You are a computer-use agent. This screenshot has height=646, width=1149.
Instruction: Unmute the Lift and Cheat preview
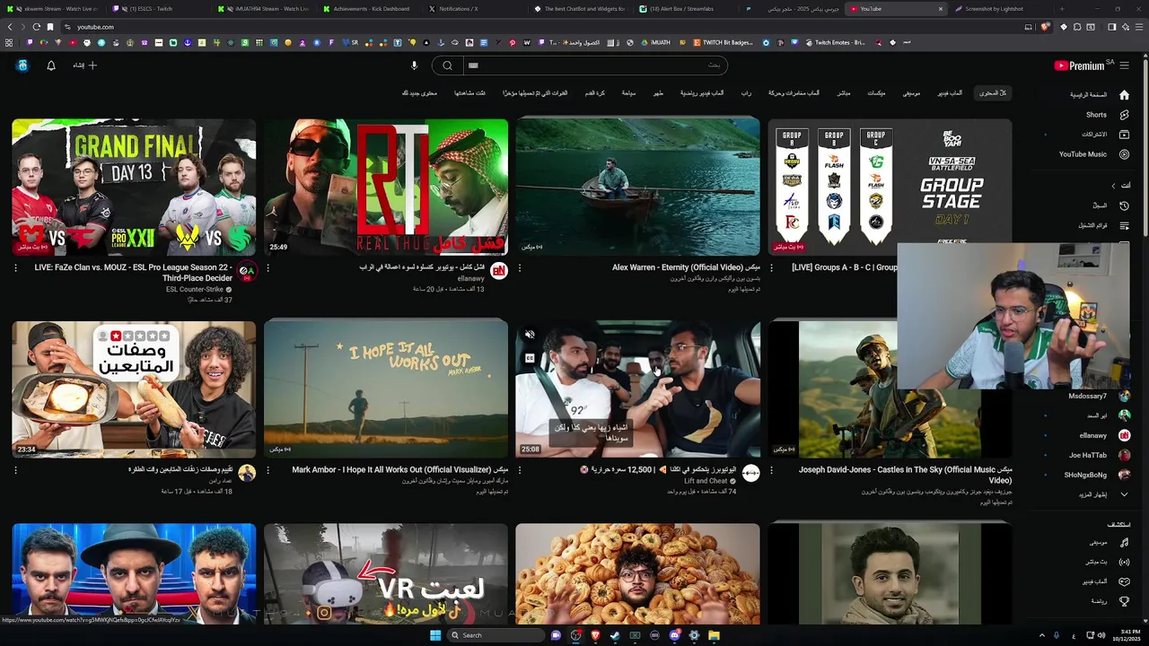(x=530, y=335)
